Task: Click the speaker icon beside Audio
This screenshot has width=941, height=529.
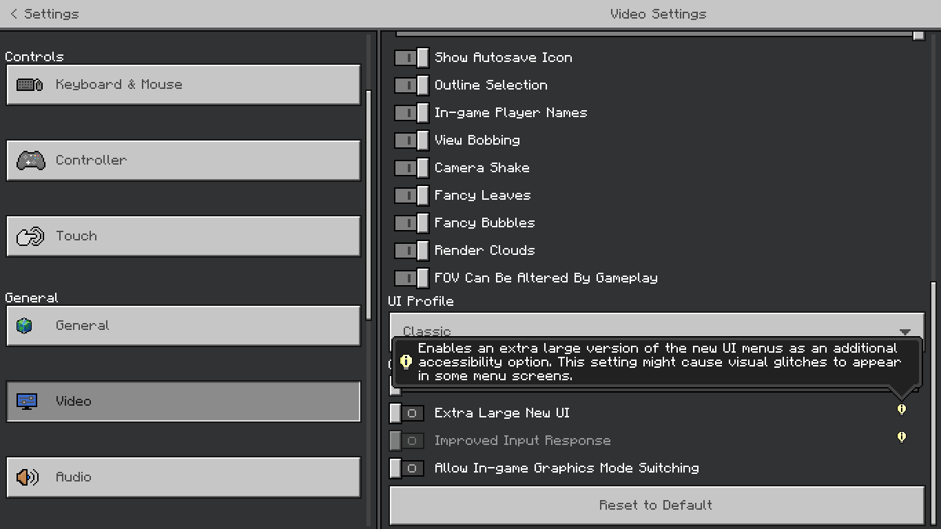Action: coord(28,477)
